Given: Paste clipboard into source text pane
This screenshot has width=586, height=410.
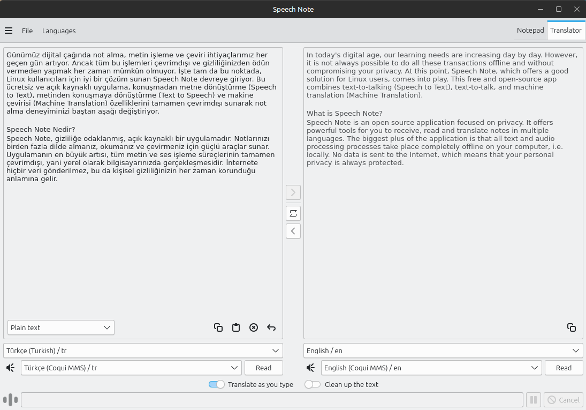Looking at the screenshot, I should coord(236,327).
